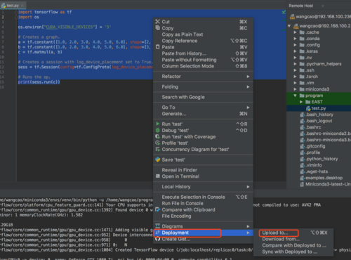Click the Deployment arrows icon
Image resolution: width=351 pixels, height=260 pixels.
point(158,233)
